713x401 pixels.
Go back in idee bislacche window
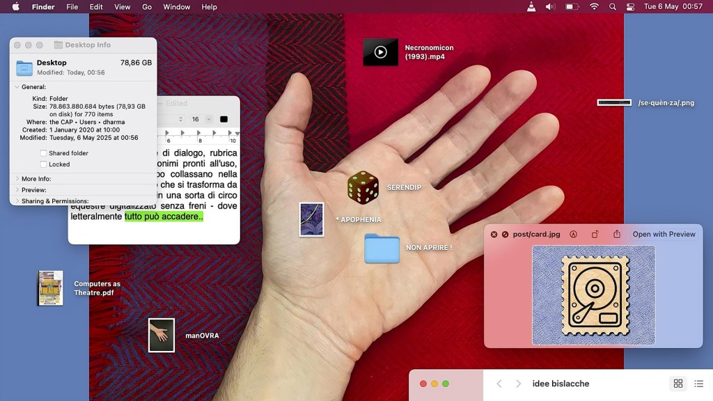[499, 384]
